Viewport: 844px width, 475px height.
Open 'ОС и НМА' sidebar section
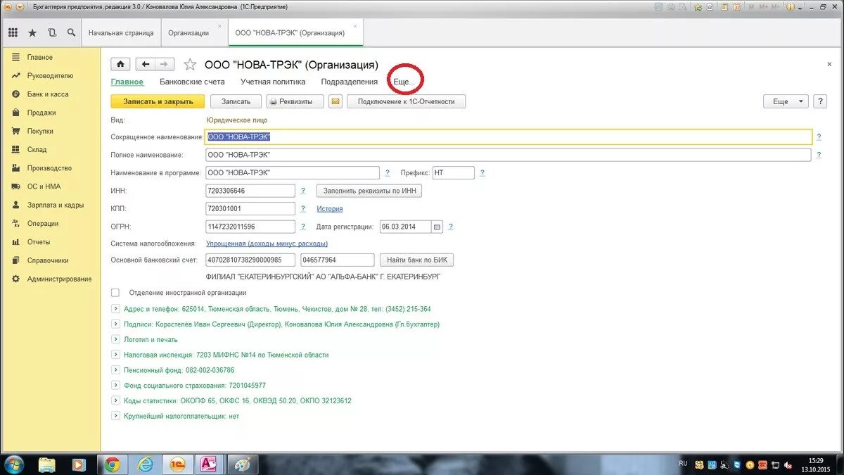click(44, 186)
